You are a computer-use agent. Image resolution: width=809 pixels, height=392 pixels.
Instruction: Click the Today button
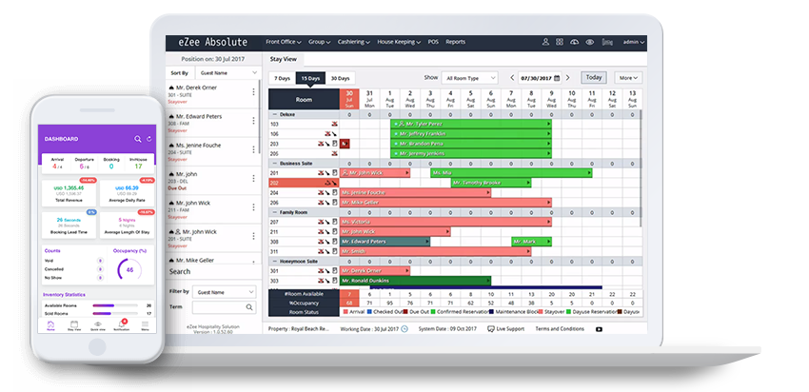click(x=594, y=77)
